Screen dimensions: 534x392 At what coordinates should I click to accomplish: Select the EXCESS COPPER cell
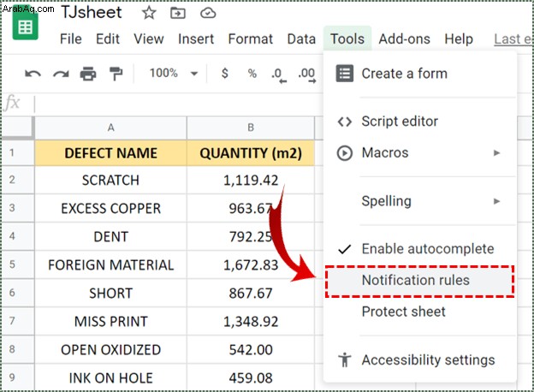[x=110, y=209]
